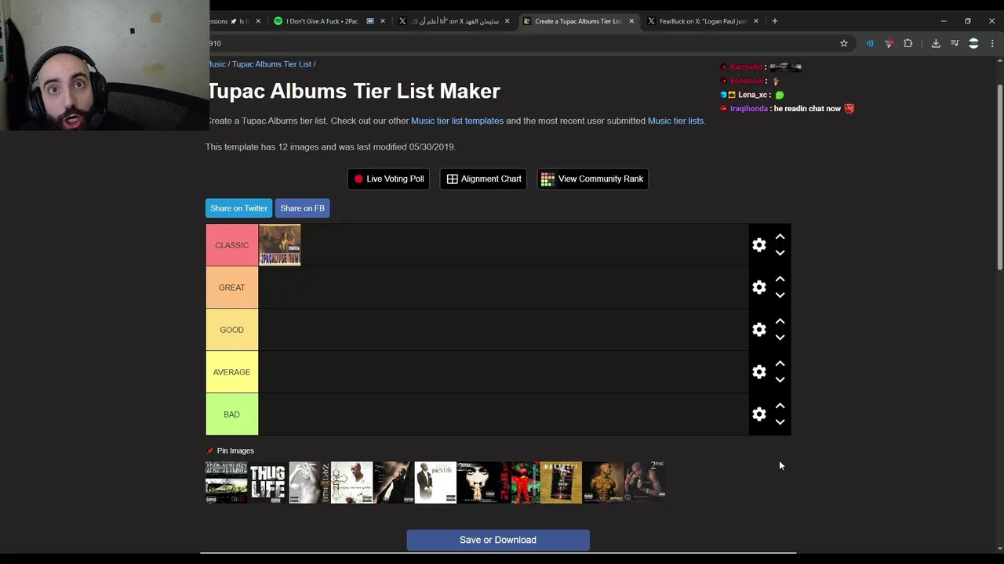The height and width of the screenshot is (564, 1004).
Task: Open browser extensions puzzle icon
Action: pyautogui.click(x=908, y=44)
